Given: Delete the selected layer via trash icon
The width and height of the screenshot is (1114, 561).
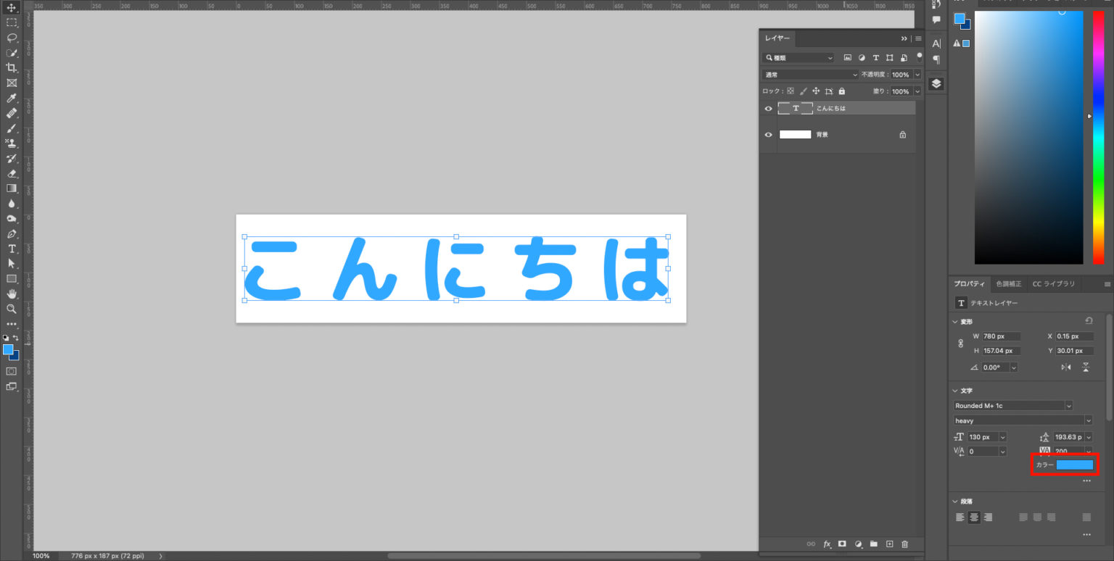Looking at the screenshot, I should 904,544.
